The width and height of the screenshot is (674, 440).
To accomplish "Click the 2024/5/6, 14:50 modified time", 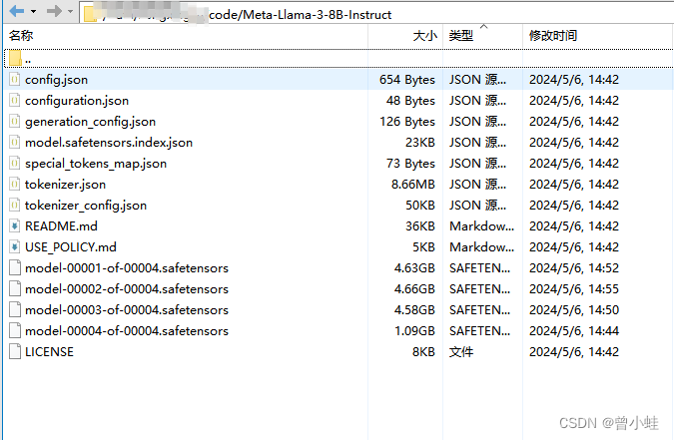I will pos(574,310).
